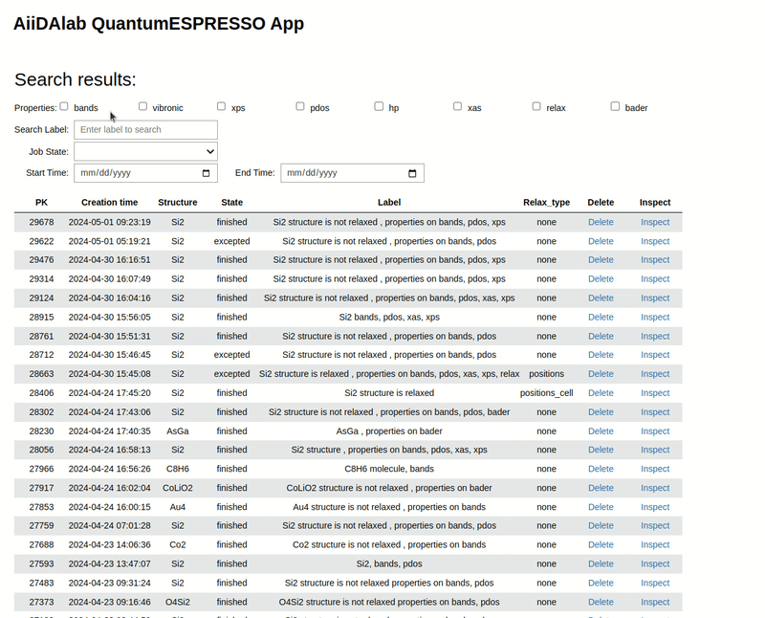Delete job 27759
765x618 pixels.
pos(601,525)
